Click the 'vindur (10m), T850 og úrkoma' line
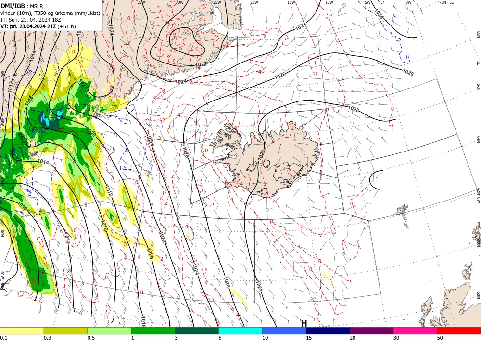 (x=51, y=13)
